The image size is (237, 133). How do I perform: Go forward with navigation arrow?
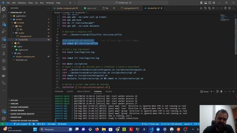coord(75,3)
